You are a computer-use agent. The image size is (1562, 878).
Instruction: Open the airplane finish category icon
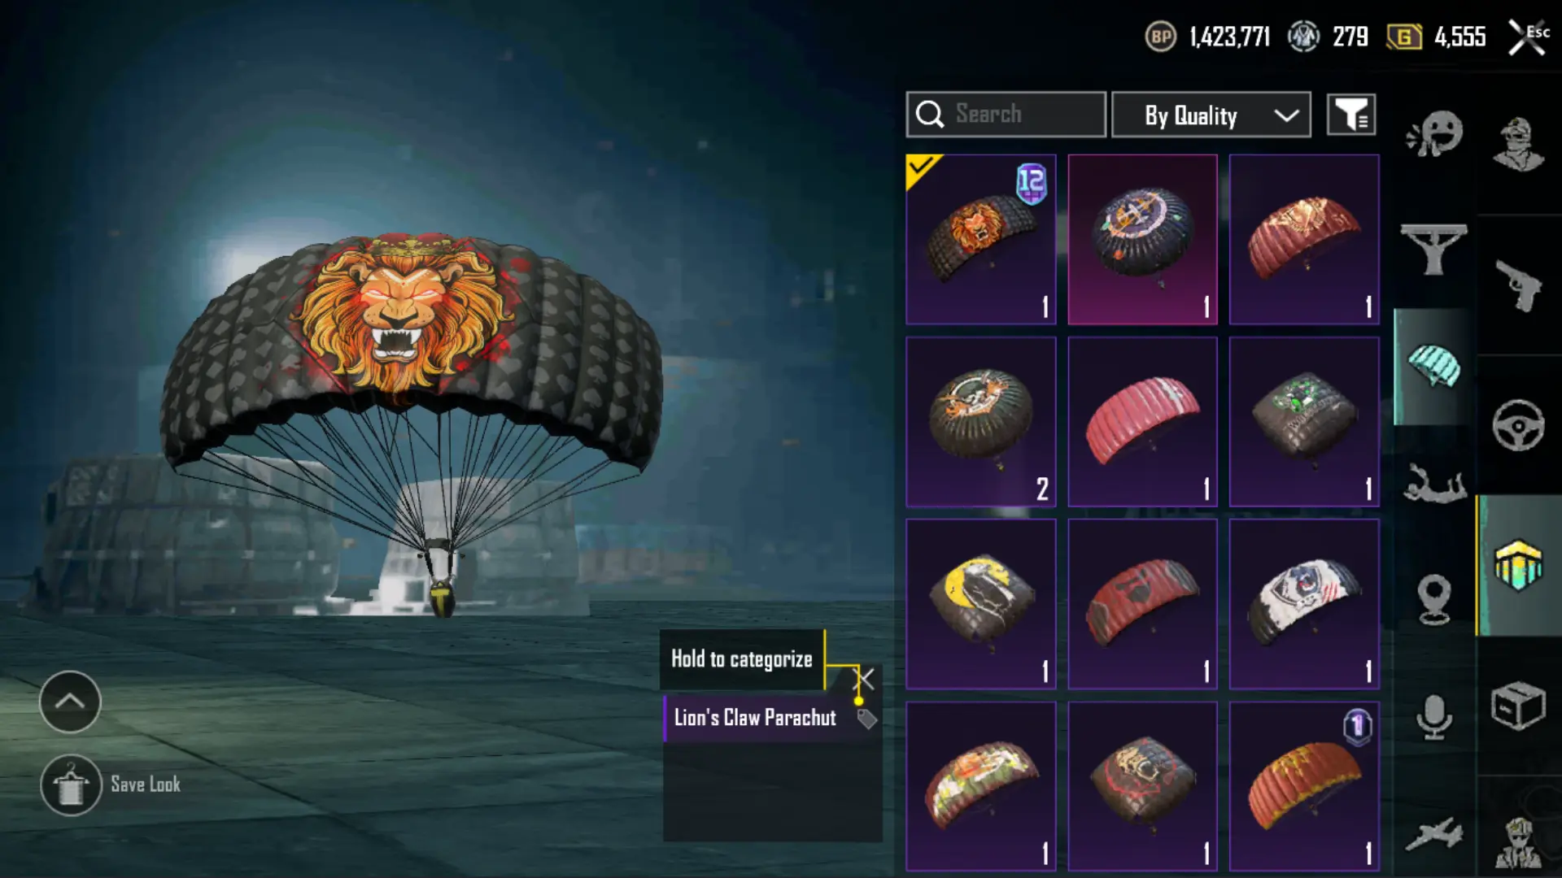pyautogui.click(x=1434, y=835)
